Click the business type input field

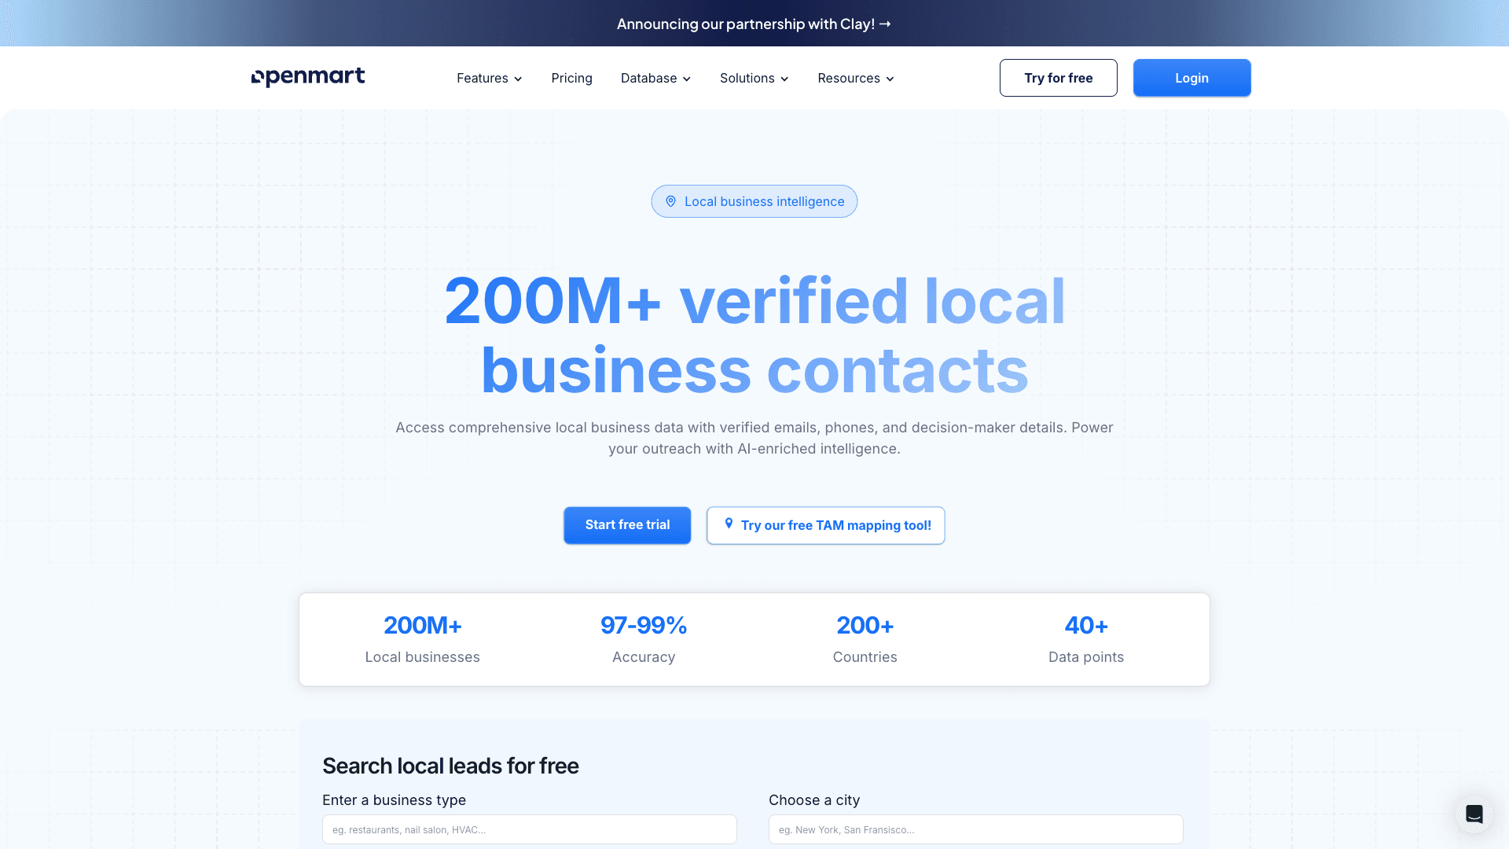pyautogui.click(x=529, y=829)
